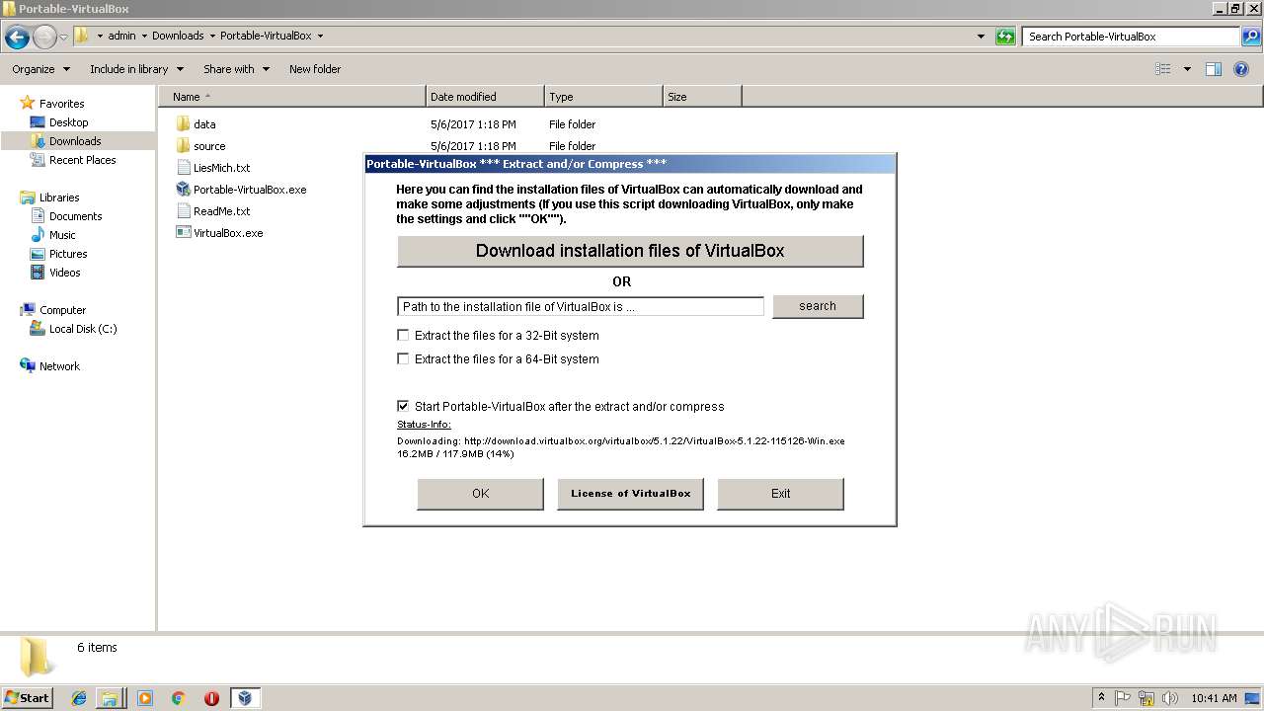Select Portable-VirtualBox.exe cube icon
The image size is (1264, 711).
(183, 190)
